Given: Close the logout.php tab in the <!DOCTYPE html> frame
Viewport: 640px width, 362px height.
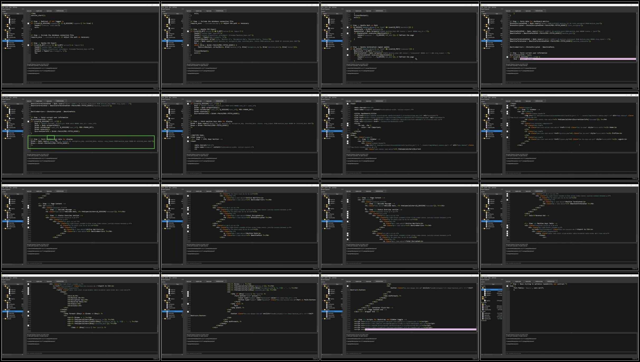Looking at the screenshot, I should click(212, 101).
